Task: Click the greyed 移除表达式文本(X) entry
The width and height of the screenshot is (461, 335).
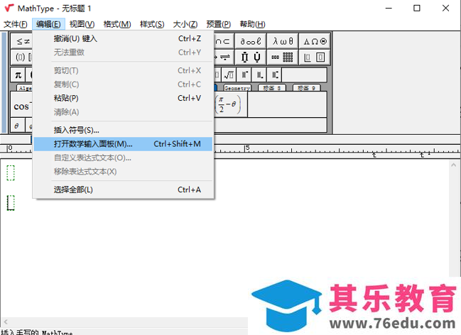Action: pos(123,171)
